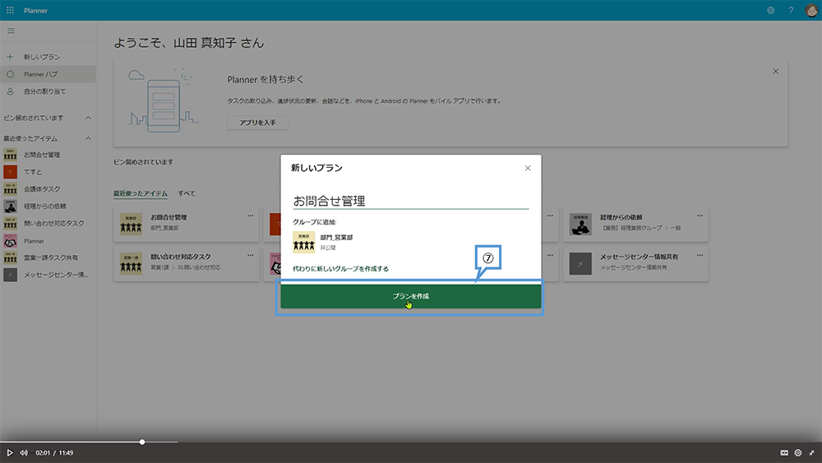
Task: Open the help question mark icon
Action: pyautogui.click(x=791, y=10)
